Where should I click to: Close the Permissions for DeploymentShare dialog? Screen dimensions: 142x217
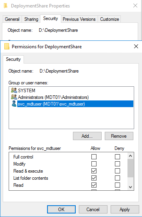point(136,46)
